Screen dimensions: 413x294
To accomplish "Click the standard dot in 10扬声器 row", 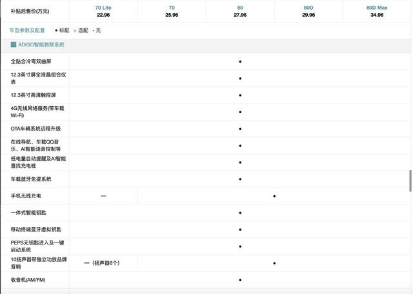I will tap(274, 263).
